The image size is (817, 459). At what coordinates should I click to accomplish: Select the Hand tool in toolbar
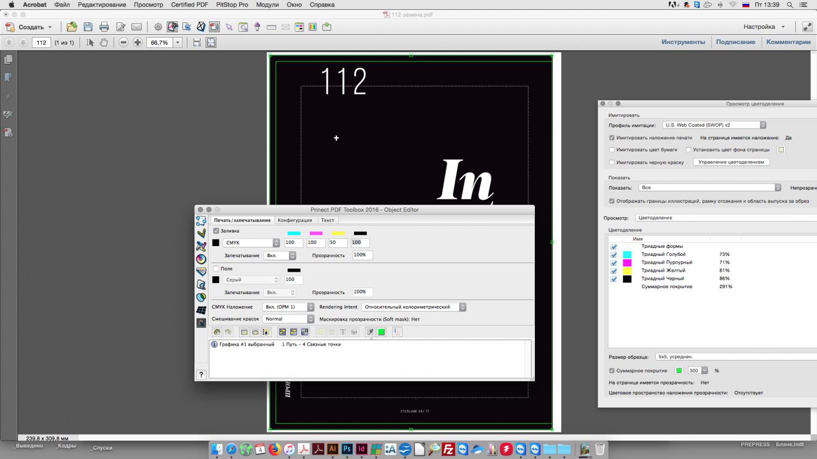point(103,42)
